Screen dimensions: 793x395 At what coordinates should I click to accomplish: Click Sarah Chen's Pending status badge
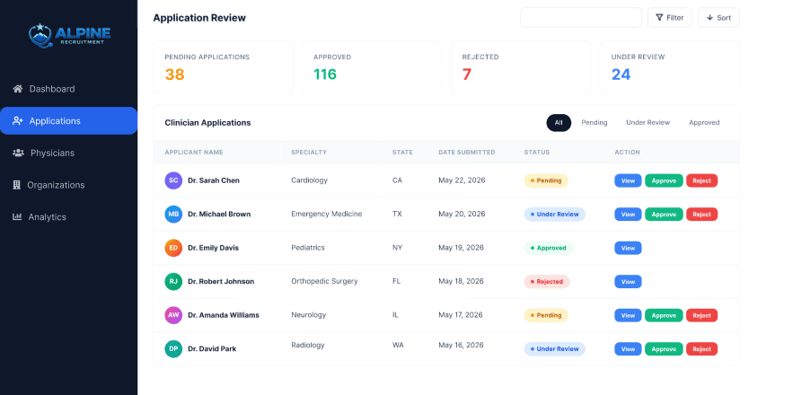[x=546, y=180]
